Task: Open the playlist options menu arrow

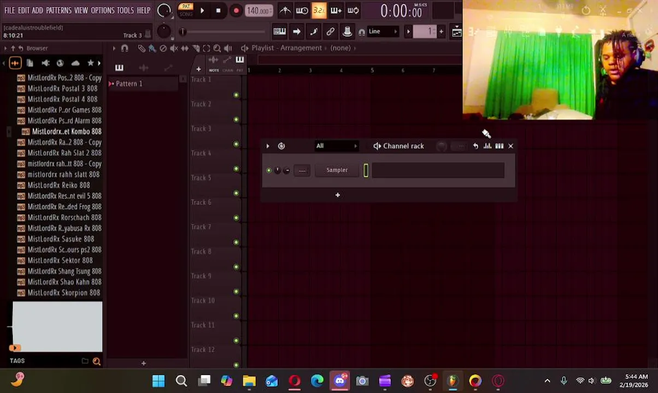Action: pos(114,49)
